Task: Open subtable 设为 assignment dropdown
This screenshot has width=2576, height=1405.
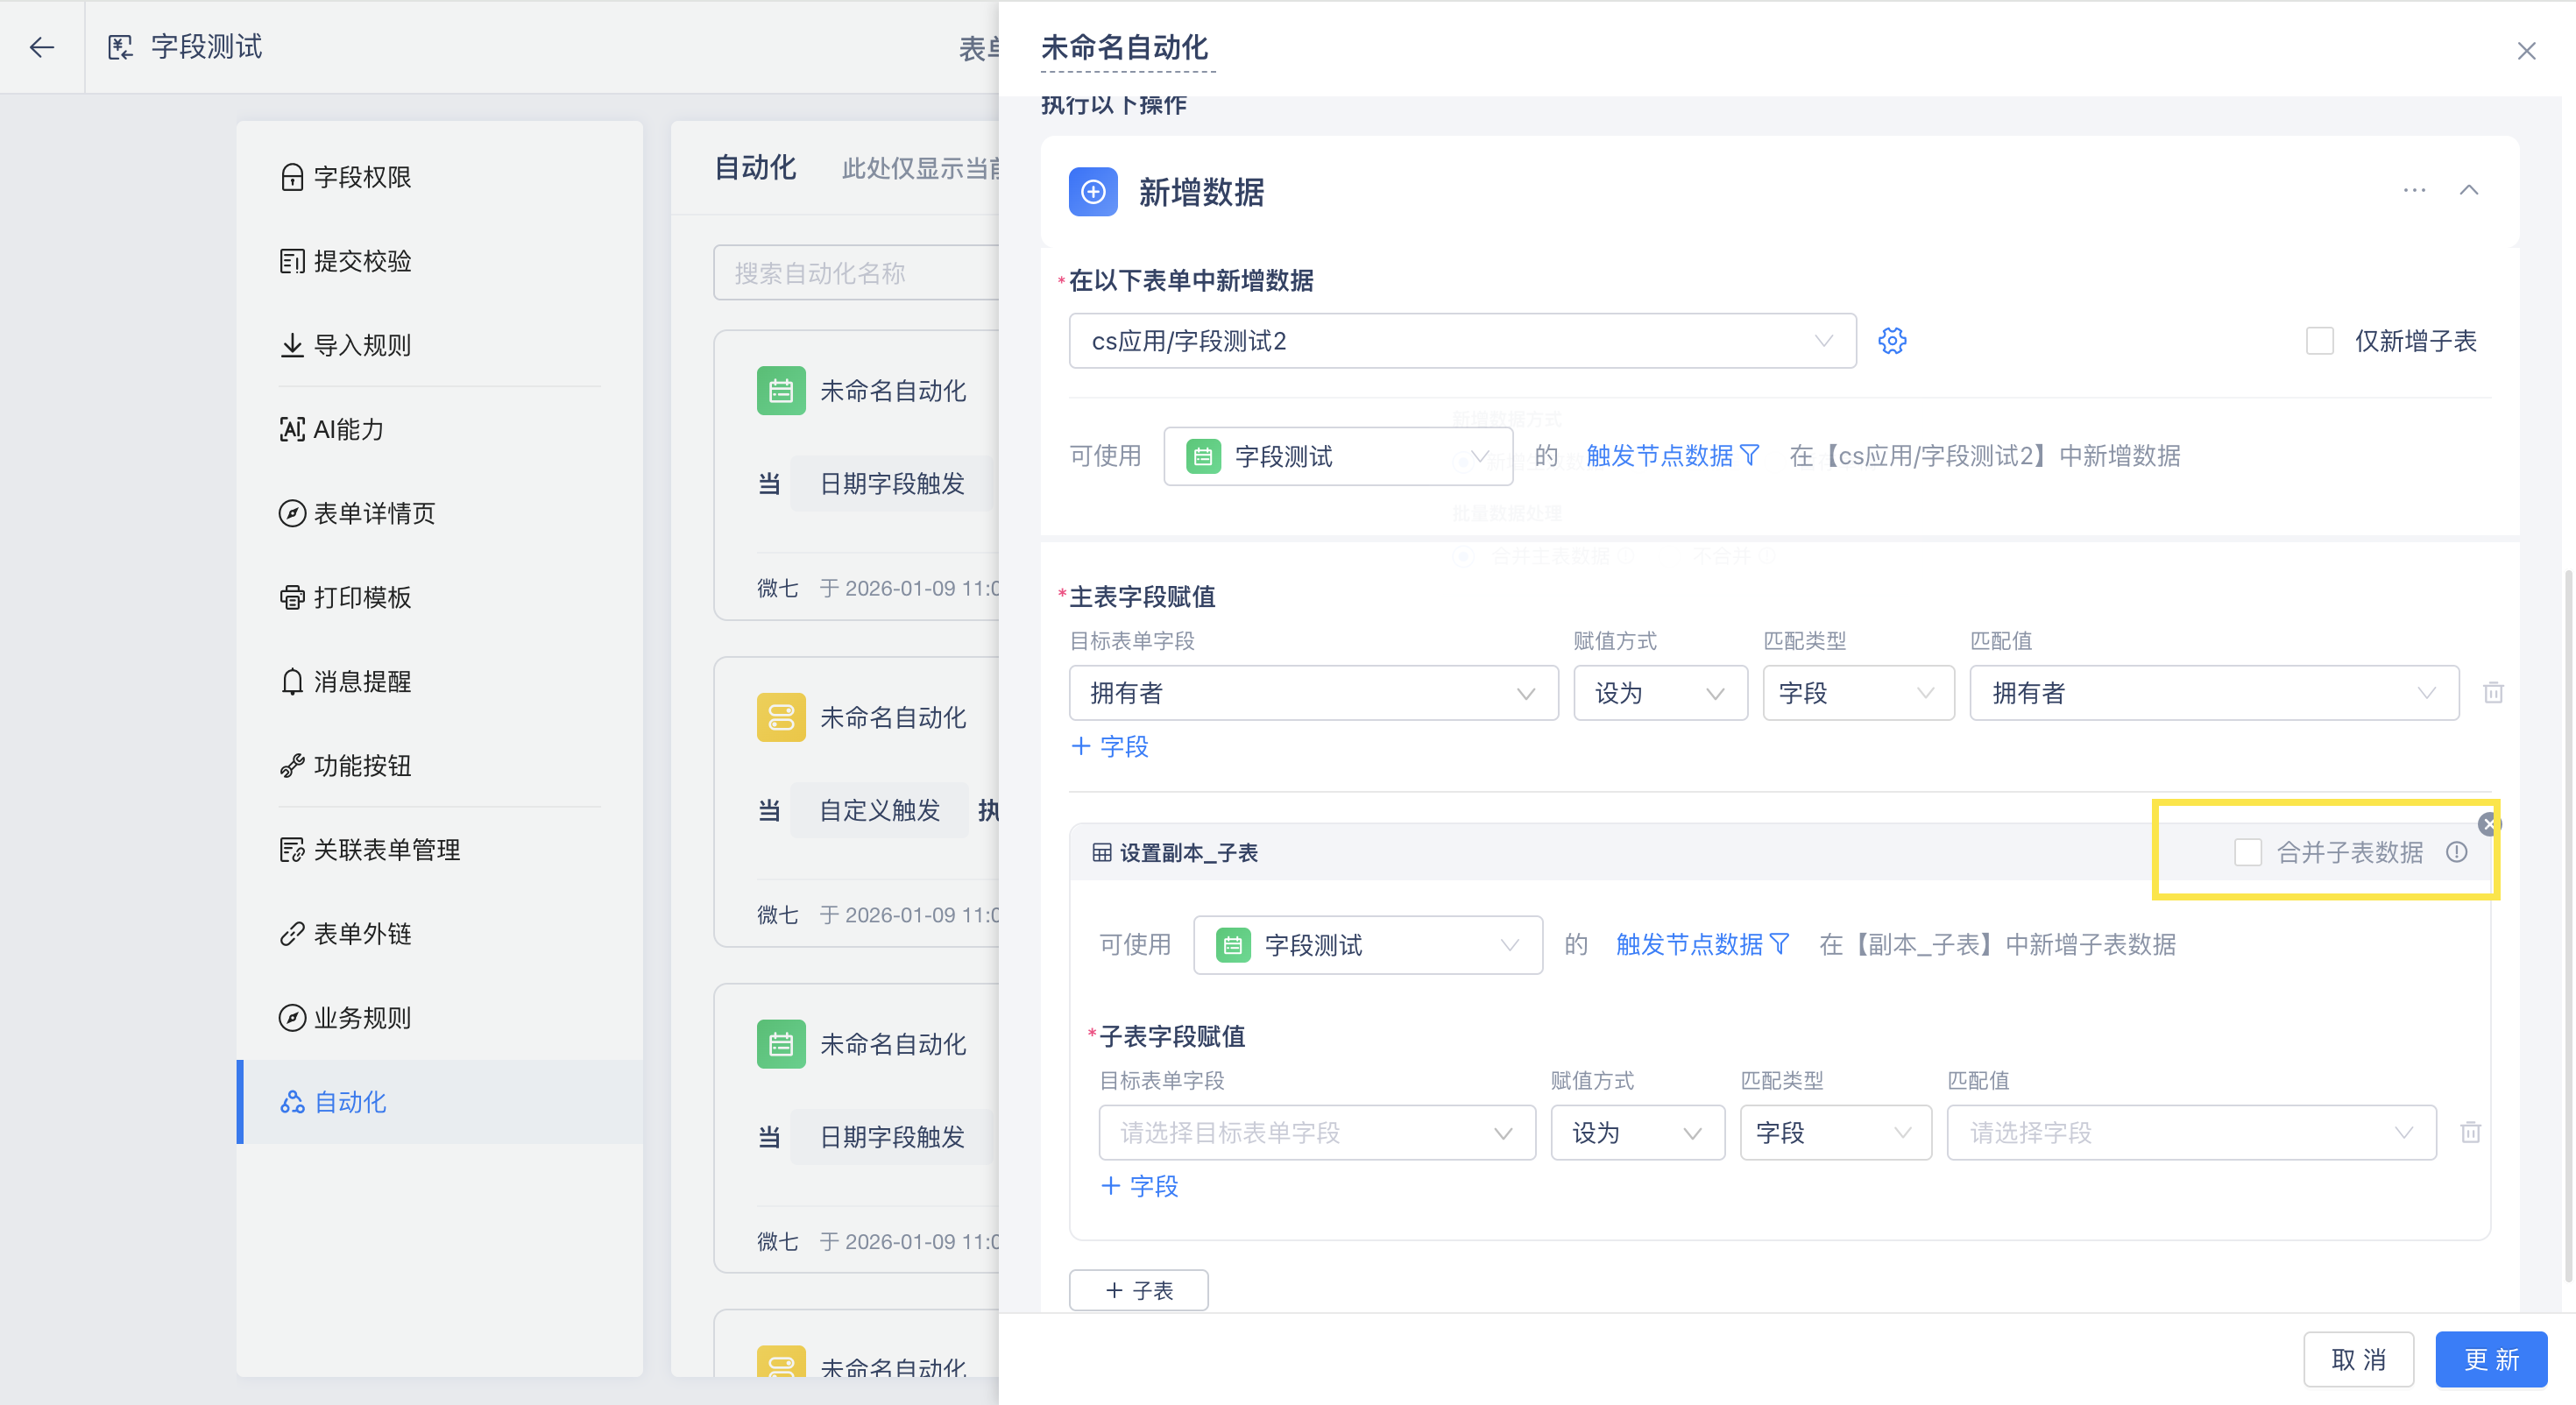Action: click(1637, 1133)
